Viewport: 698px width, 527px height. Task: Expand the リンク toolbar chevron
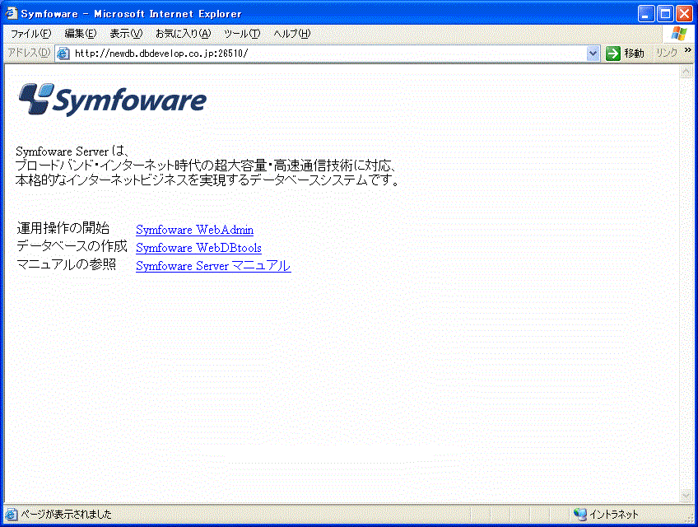(688, 50)
